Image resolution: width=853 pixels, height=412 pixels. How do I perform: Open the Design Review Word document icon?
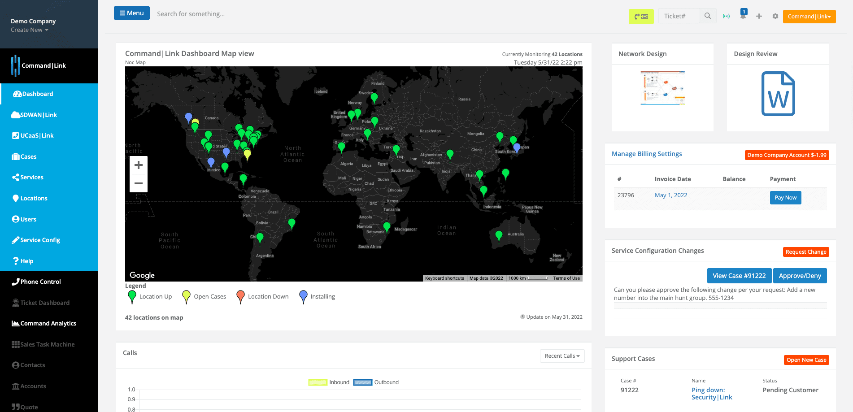[778, 94]
